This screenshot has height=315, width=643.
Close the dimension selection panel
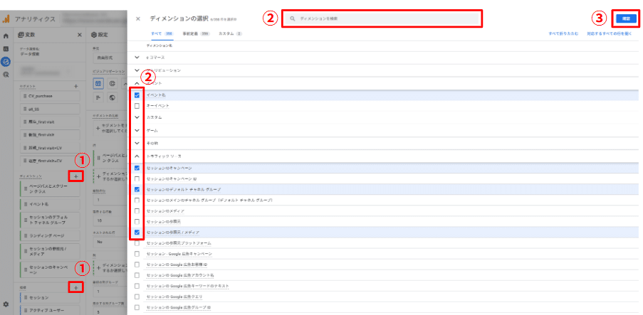click(x=138, y=18)
